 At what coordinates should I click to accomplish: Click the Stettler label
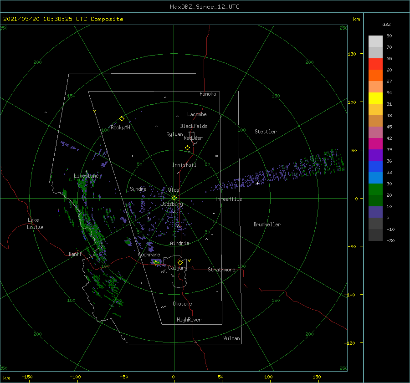pos(266,132)
